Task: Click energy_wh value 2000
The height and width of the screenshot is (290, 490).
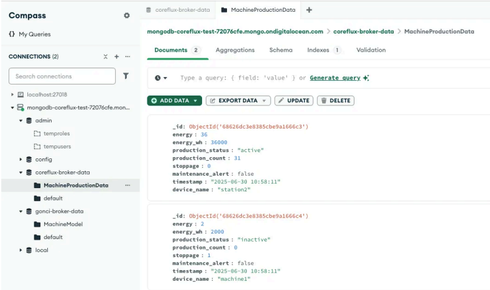Action: [x=217, y=232]
